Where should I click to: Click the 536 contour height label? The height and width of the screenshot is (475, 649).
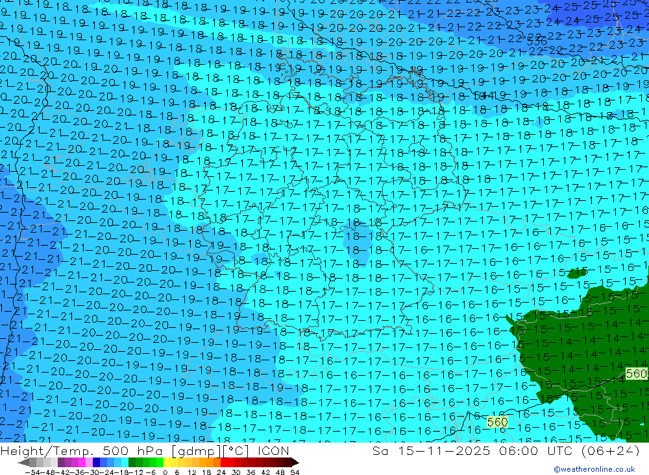coord(537,41)
